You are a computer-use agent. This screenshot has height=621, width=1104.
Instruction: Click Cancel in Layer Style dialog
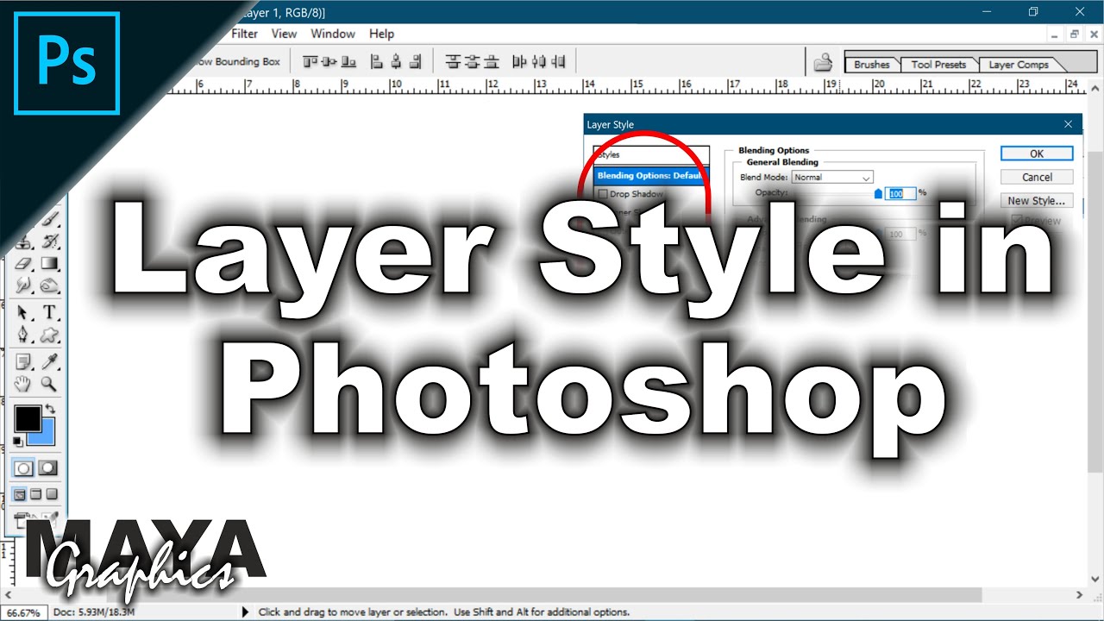coord(1037,177)
